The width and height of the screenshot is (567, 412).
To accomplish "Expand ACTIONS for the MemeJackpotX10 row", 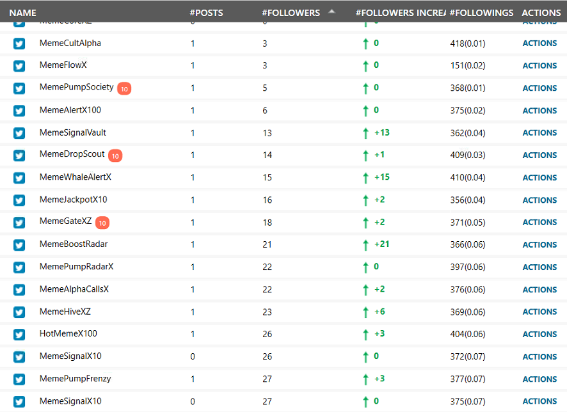I will (539, 200).
